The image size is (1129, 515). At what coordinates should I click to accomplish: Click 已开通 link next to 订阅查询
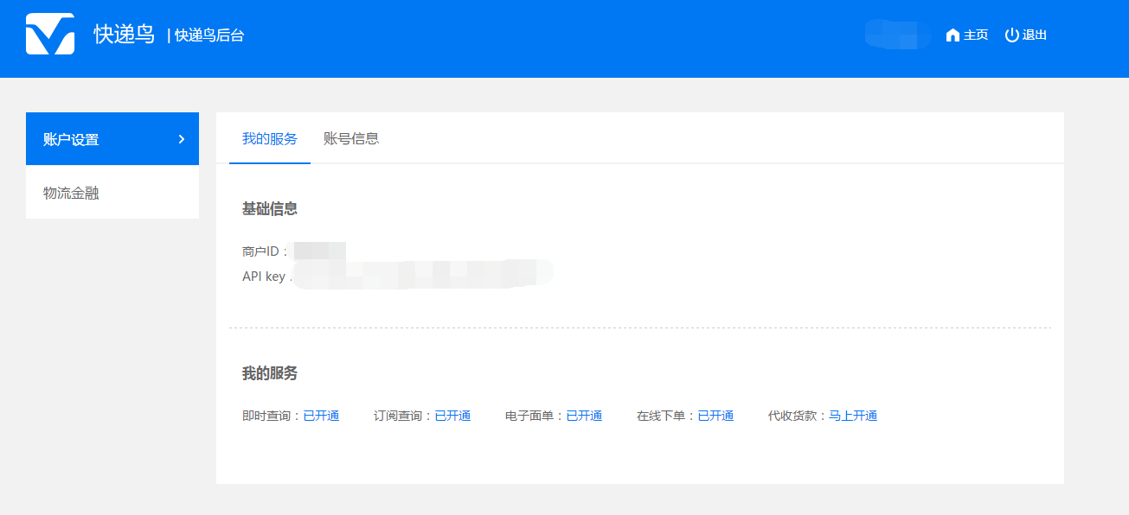[x=452, y=416]
